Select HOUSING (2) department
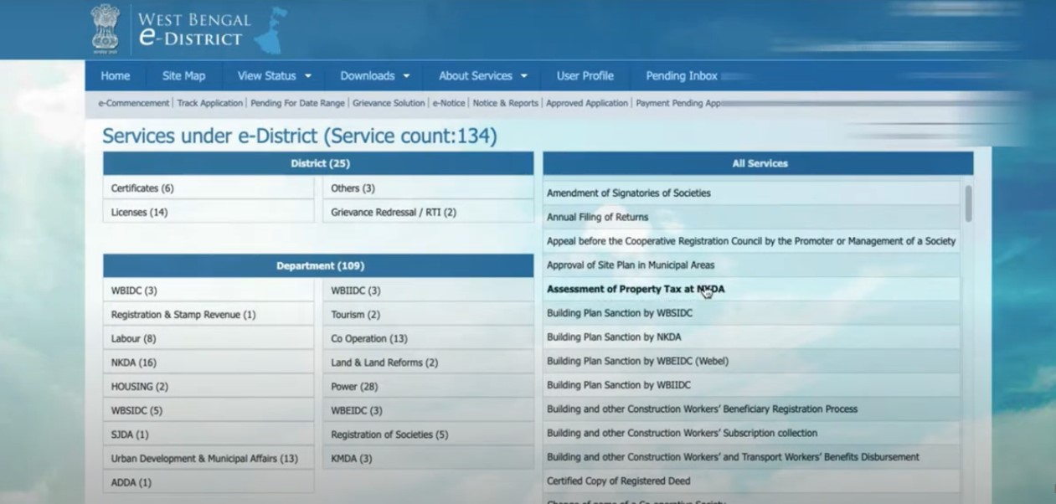The image size is (1056, 504). tap(209, 387)
